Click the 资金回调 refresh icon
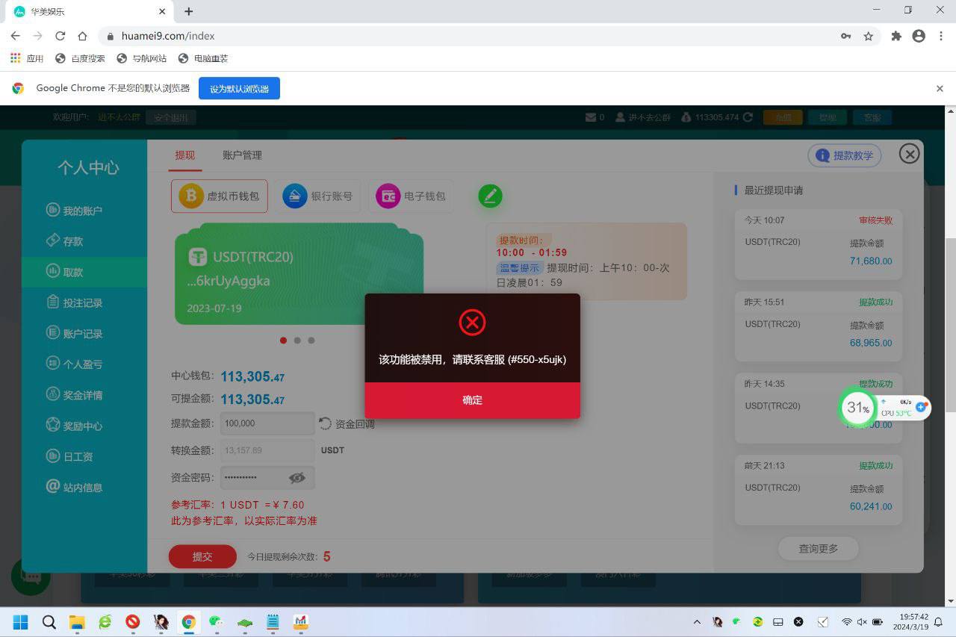 tap(326, 424)
